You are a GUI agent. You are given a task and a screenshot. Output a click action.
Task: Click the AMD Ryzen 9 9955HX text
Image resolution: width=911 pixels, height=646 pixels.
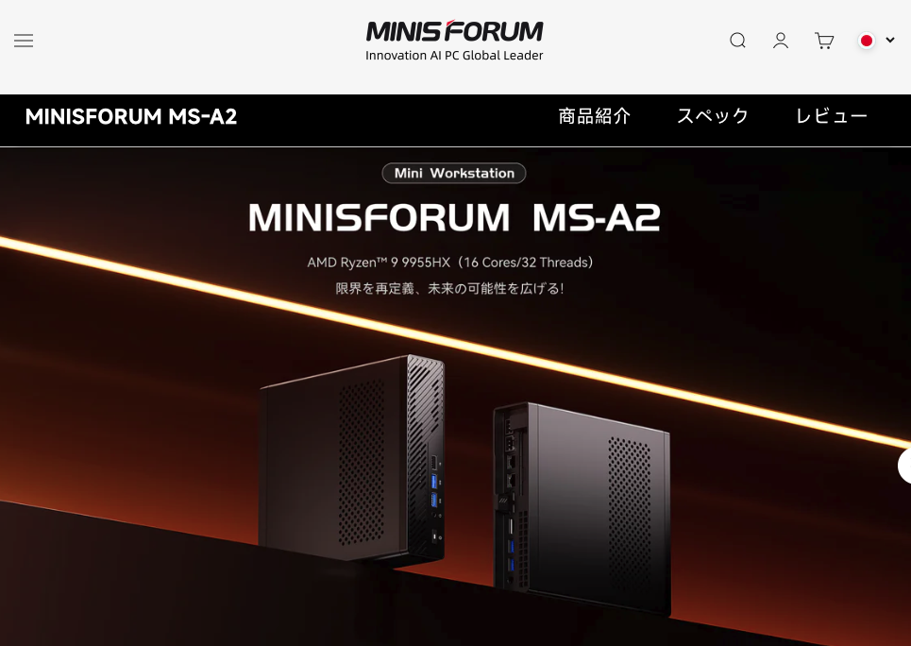point(379,263)
